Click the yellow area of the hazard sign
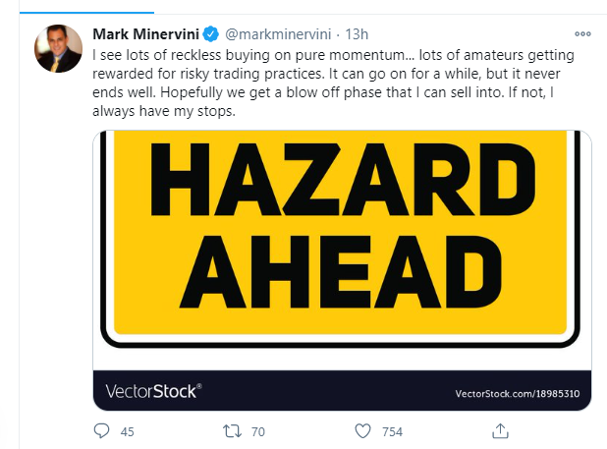The width and height of the screenshot is (607, 449). [550, 295]
